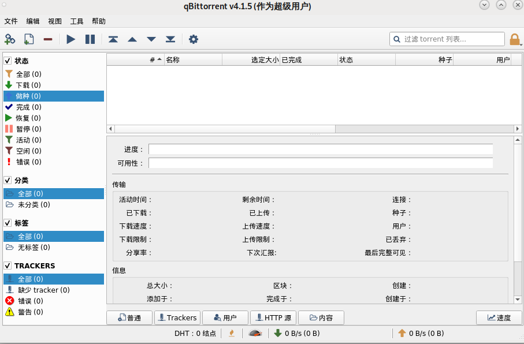This screenshot has width=524, height=344.
Task: Click the add torrent link icon
Action: point(10,39)
